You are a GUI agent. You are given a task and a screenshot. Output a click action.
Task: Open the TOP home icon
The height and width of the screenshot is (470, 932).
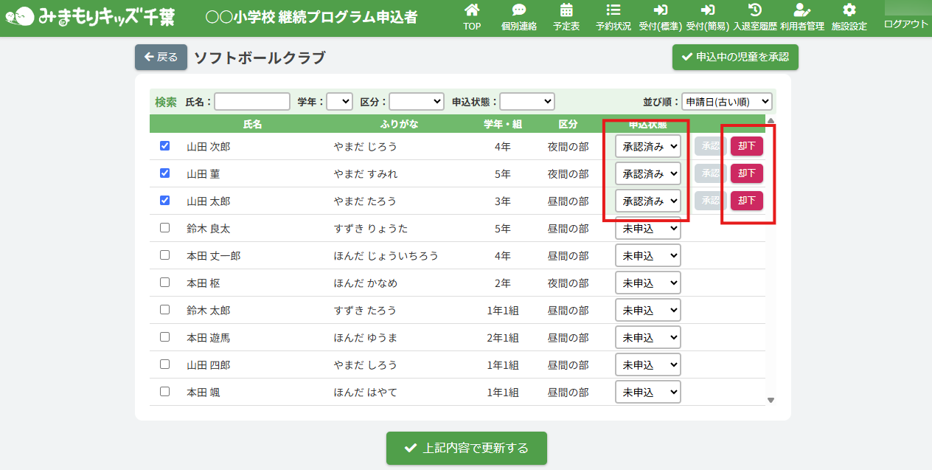tap(472, 10)
